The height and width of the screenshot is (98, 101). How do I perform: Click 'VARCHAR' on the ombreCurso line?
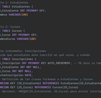point(22,39)
